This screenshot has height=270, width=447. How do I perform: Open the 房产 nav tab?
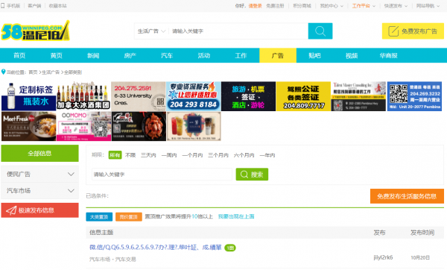click(130, 55)
